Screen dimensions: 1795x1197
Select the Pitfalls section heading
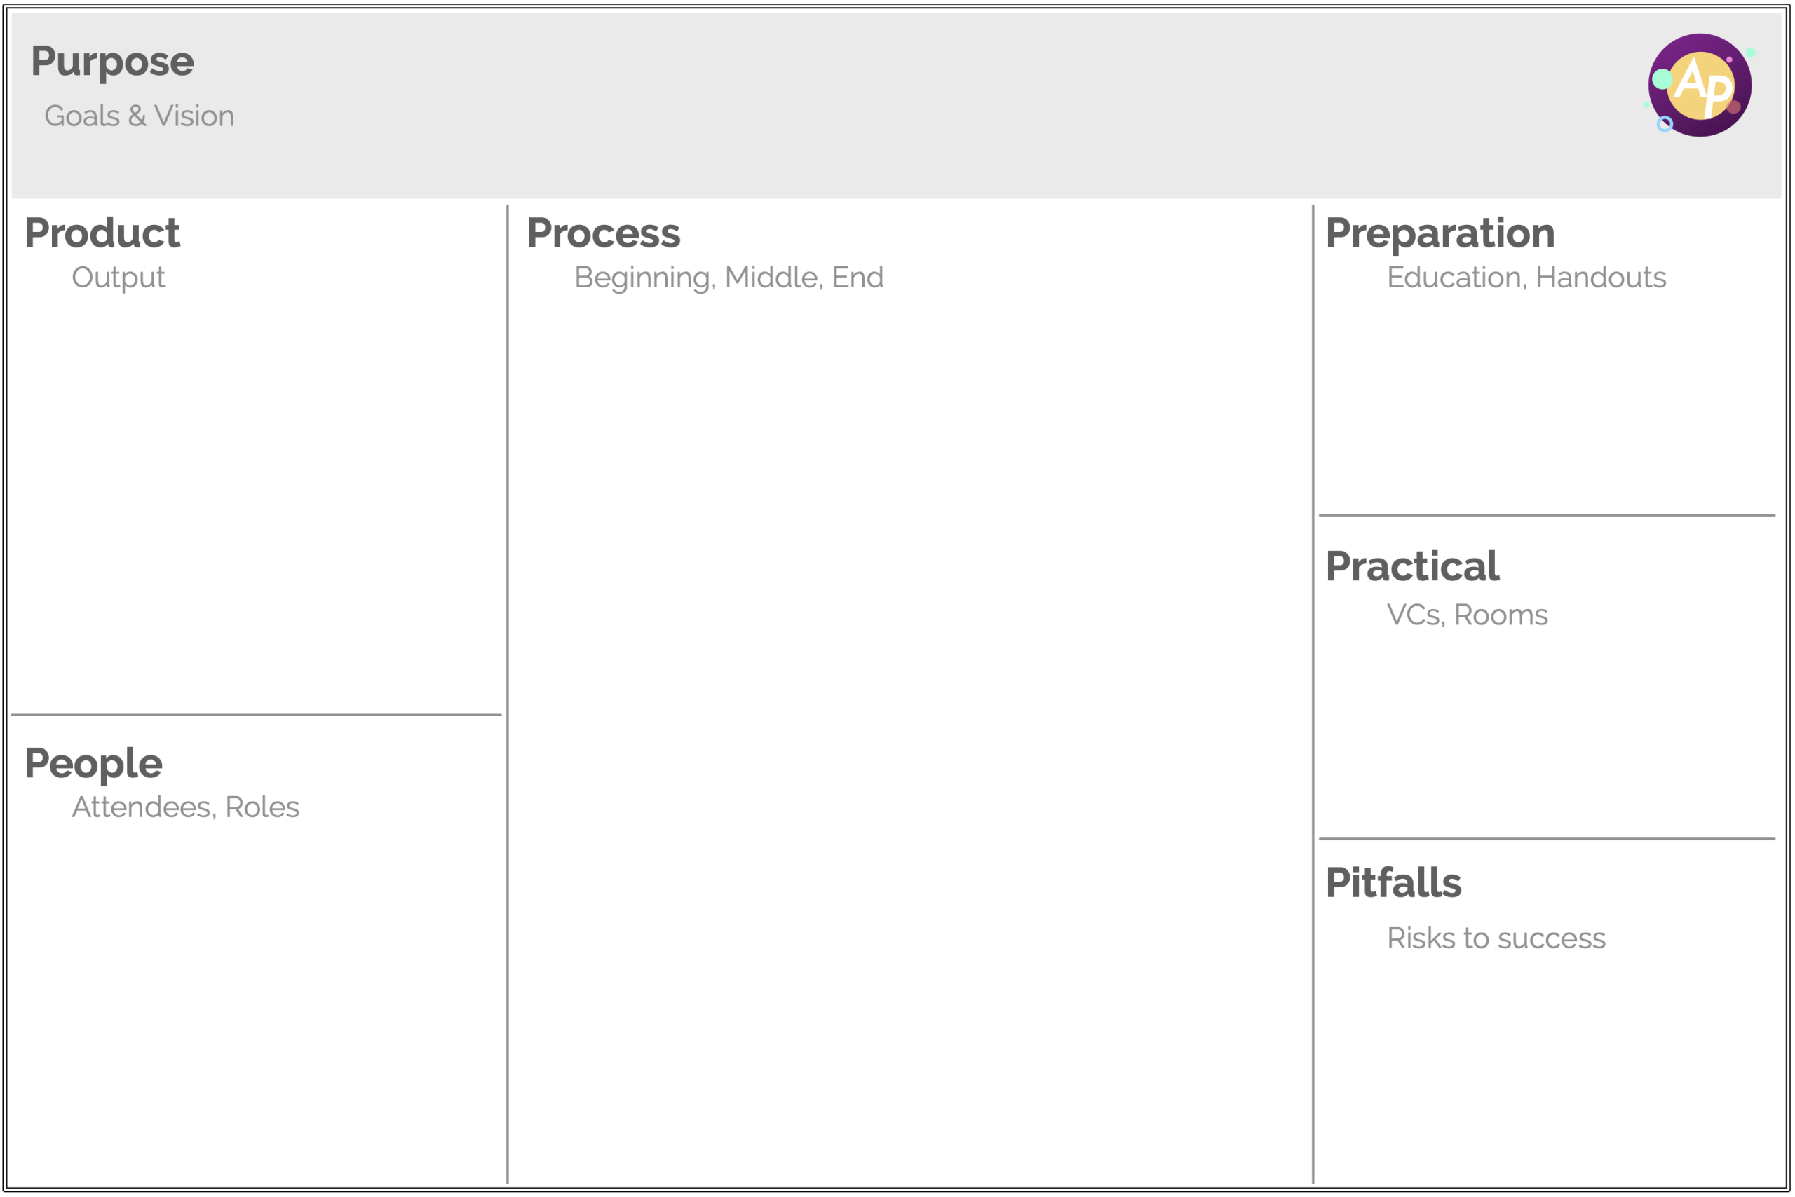(x=1393, y=882)
